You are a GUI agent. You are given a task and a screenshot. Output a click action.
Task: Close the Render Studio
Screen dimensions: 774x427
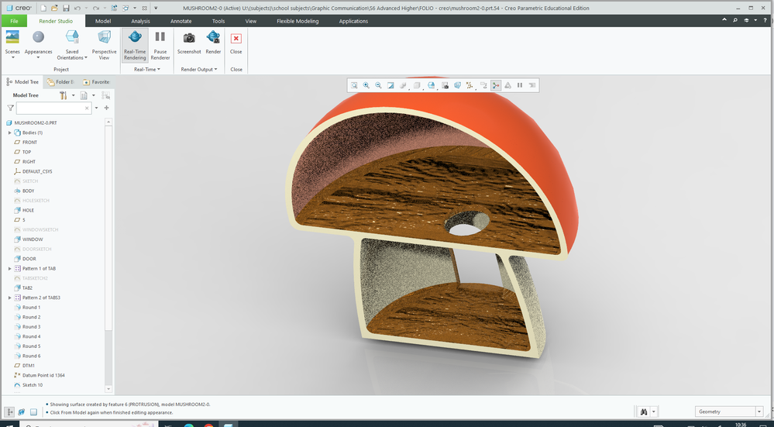[x=236, y=42]
